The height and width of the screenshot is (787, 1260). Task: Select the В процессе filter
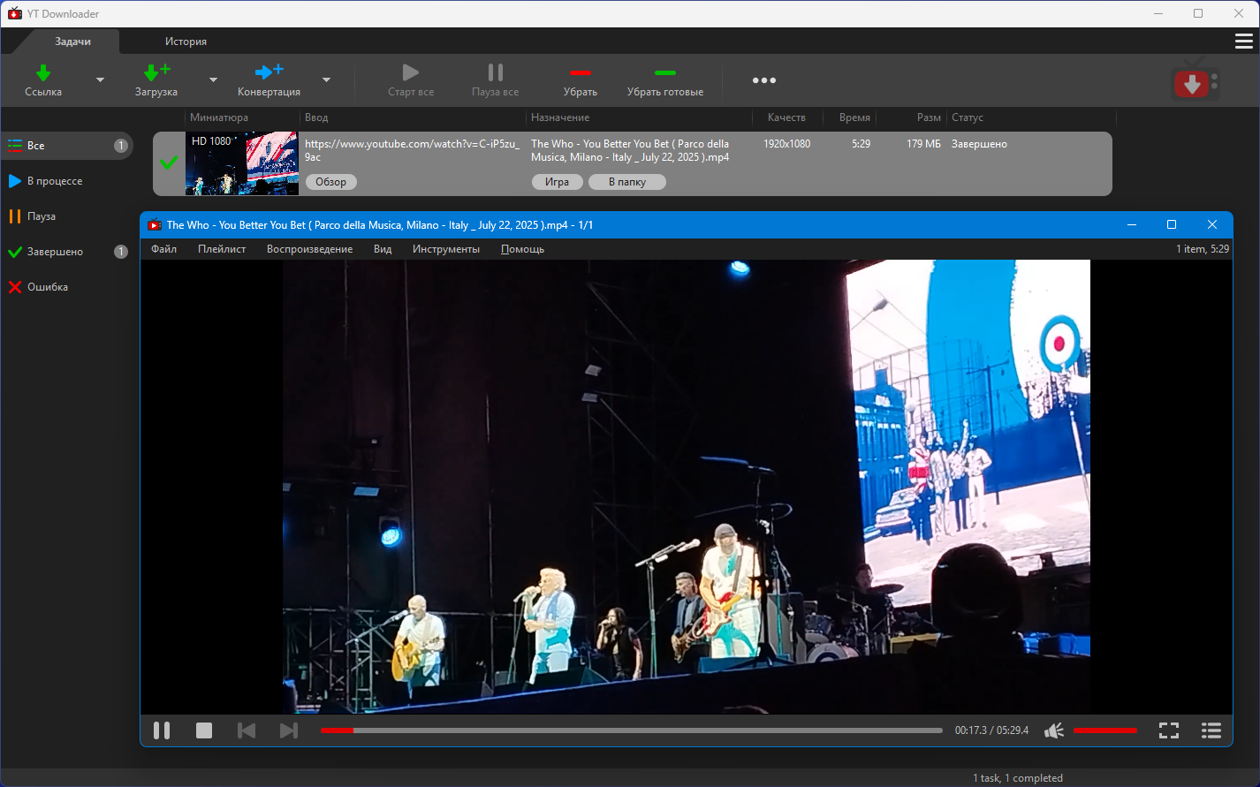pos(67,181)
